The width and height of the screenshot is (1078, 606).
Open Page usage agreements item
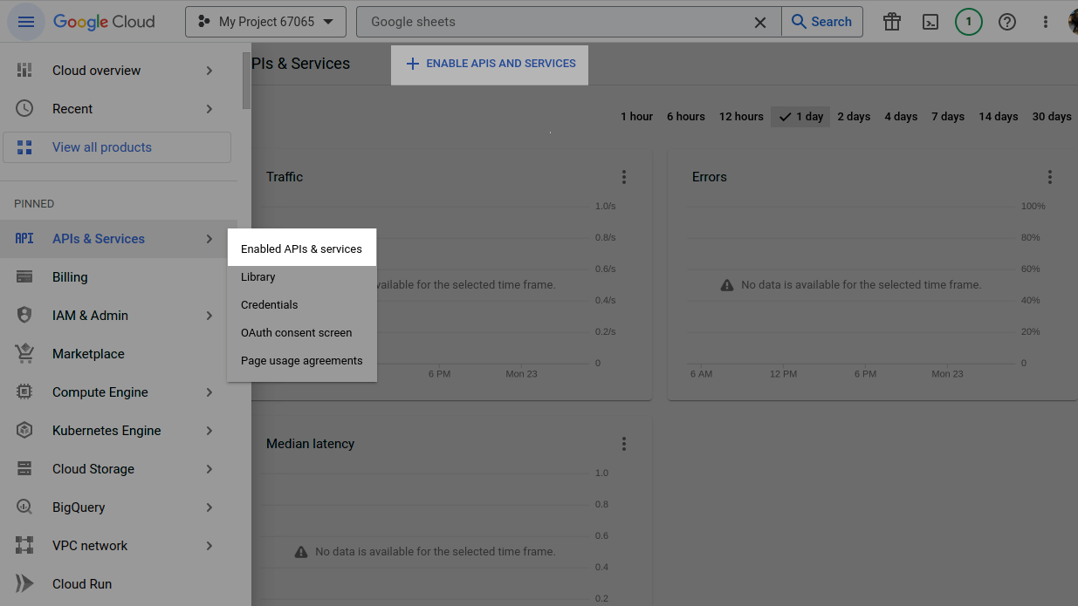pyautogui.click(x=301, y=361)
